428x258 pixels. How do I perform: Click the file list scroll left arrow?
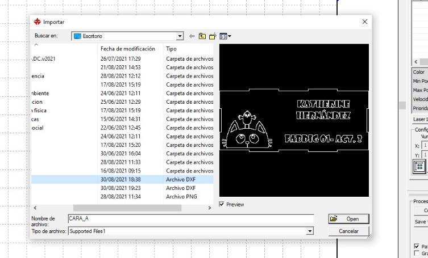[x=35, y=208]
